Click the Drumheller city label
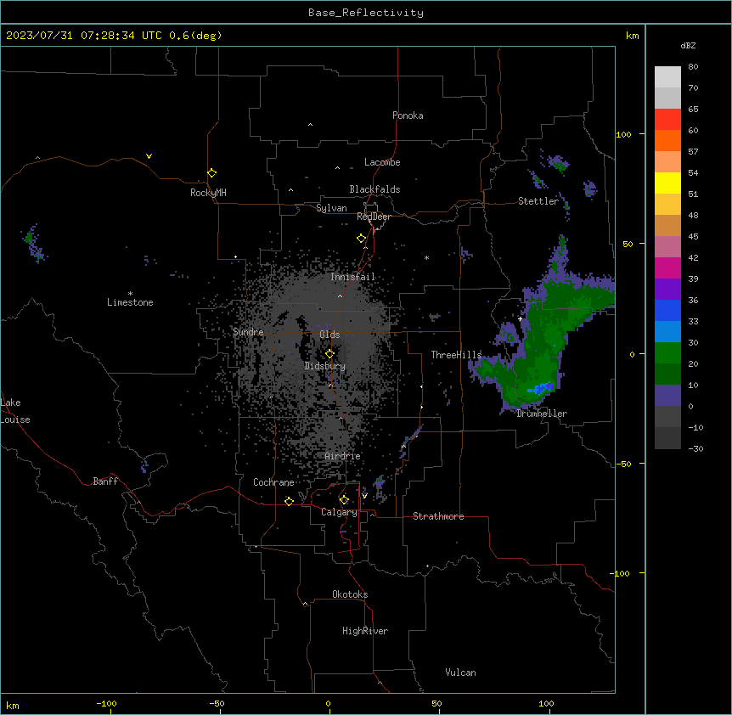732x715 pixels. tap(542, 414)
